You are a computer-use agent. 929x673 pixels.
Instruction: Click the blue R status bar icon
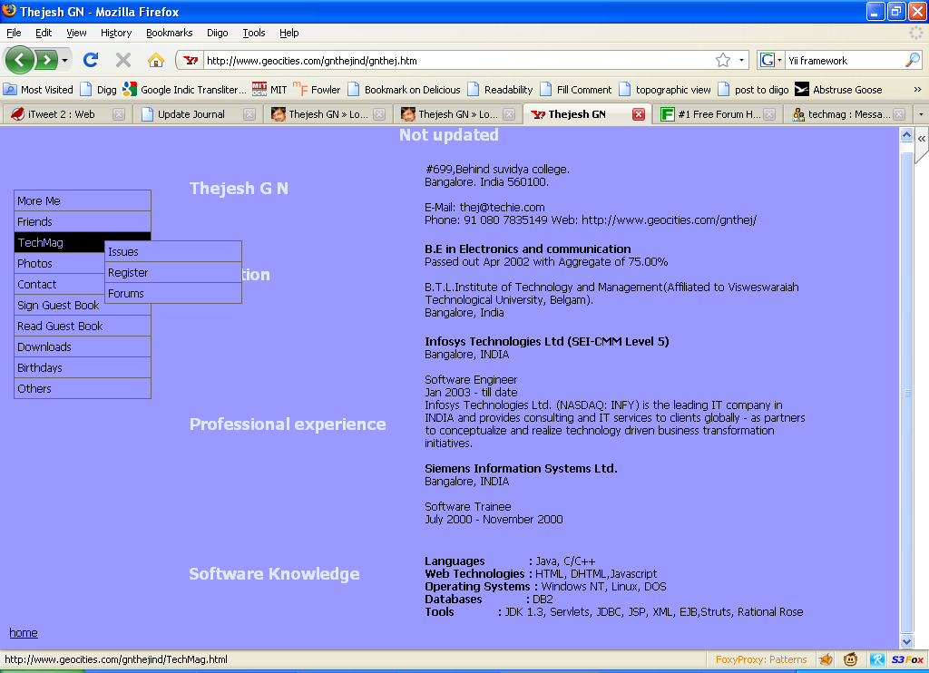[x=877, y=658]
